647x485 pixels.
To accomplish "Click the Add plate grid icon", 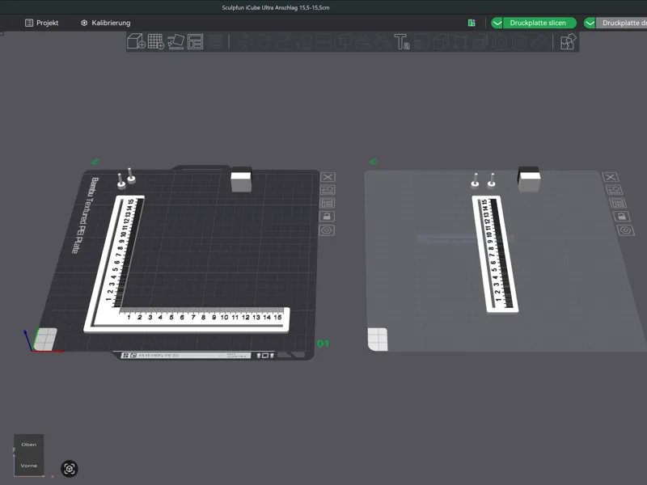I will click(156, 41).
